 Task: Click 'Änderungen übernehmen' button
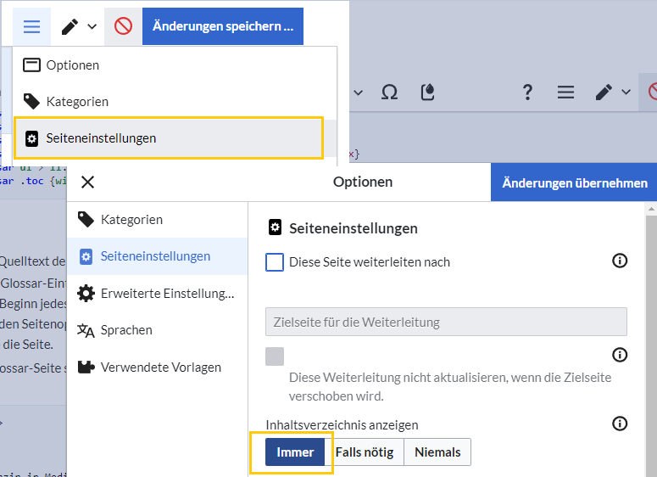575,182
